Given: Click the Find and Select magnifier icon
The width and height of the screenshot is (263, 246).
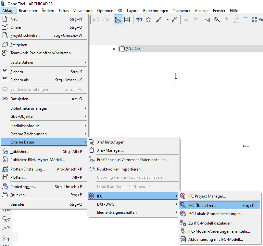Looking at the screenshot, I should point(139,20).
